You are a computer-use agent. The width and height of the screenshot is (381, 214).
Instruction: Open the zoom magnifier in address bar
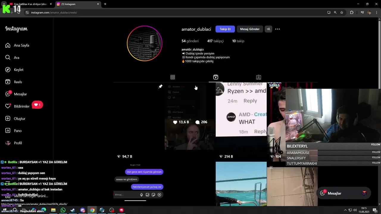335,12
